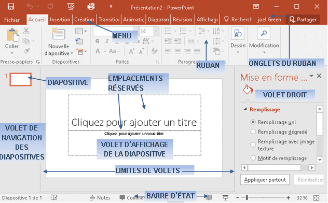Click the Dessin drawing icon

pyautogui.click(x=238, y=33)
